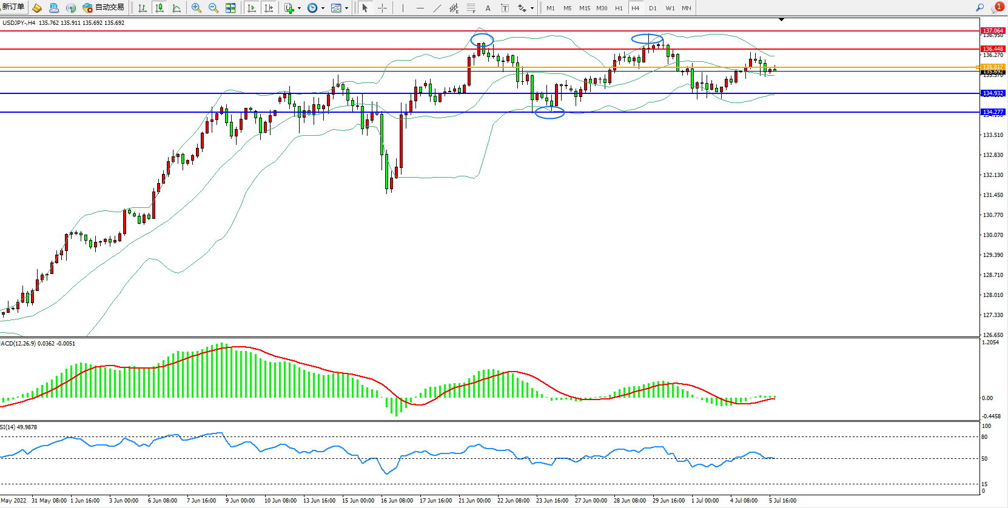
Task: Toggle chart shift icon
Action: tap(269, 8)
